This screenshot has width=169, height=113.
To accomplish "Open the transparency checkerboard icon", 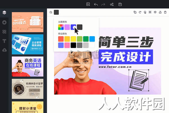I will click(x=150, y=12).
